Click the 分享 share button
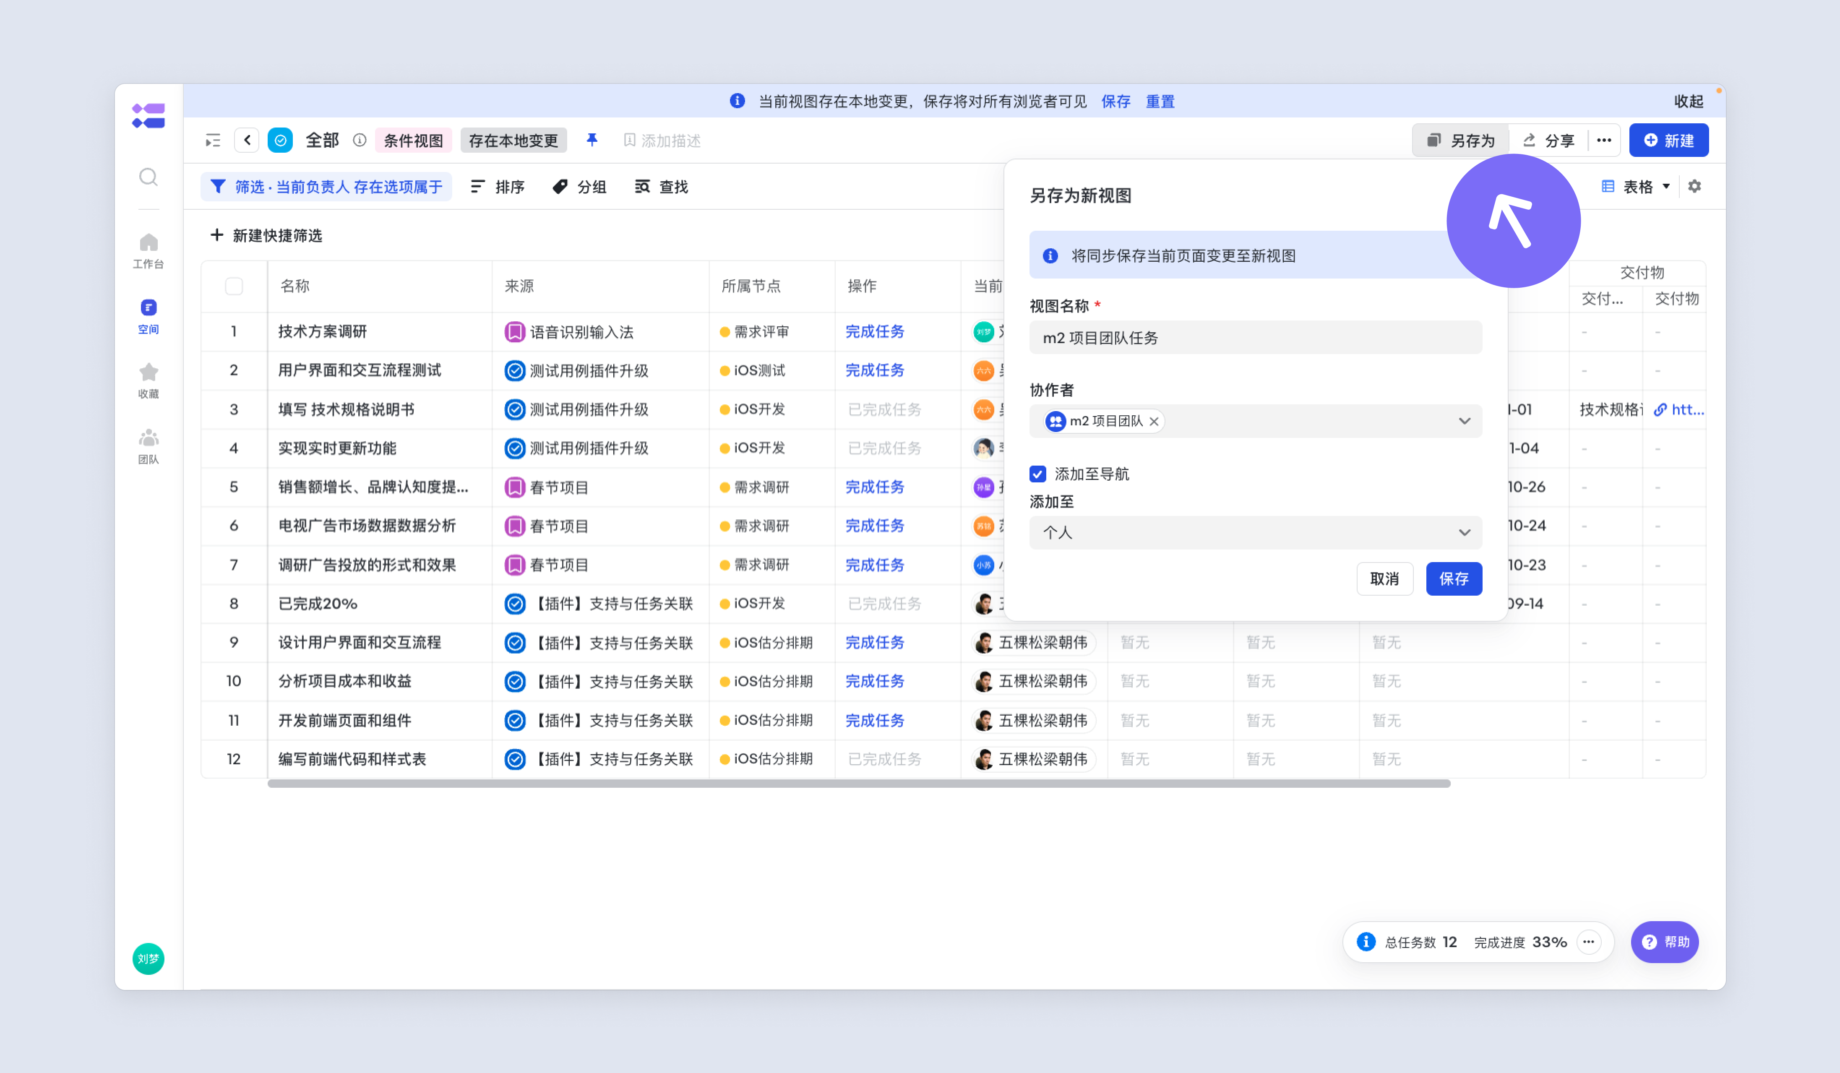The width and height of the screenshot is (1840, 1073). tap(1548, 140)
